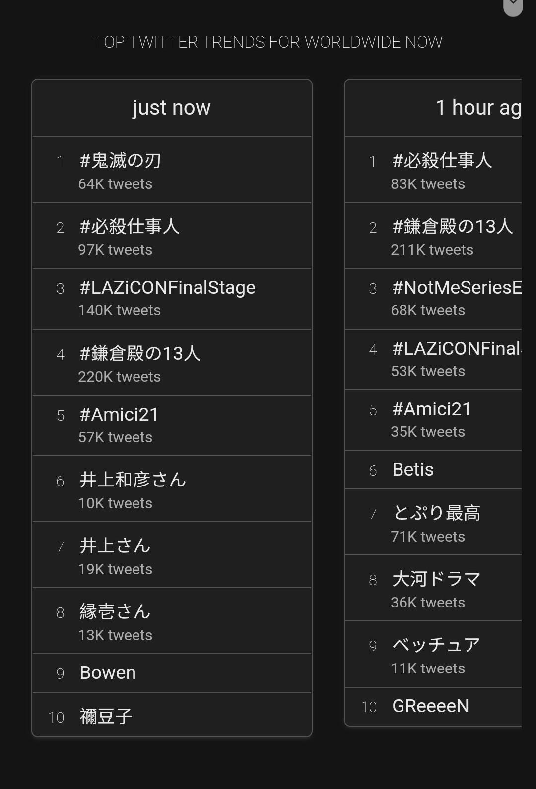
Task: Open #鎌倉殿の13人 with 211K tweets
Action: 452,227
